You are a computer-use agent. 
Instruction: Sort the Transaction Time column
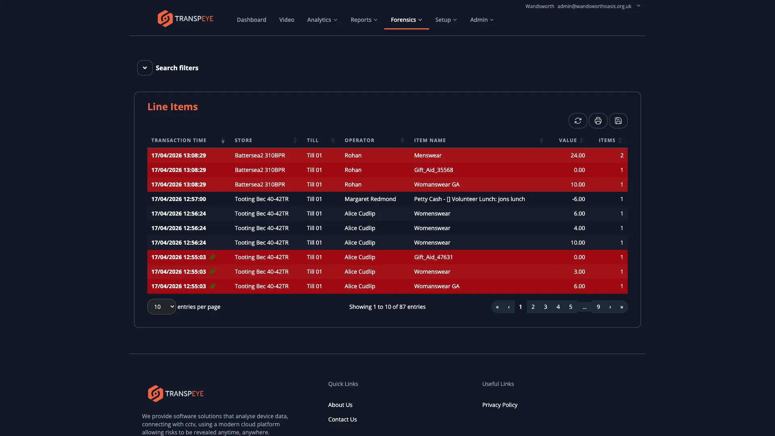(x=222, y=140)
